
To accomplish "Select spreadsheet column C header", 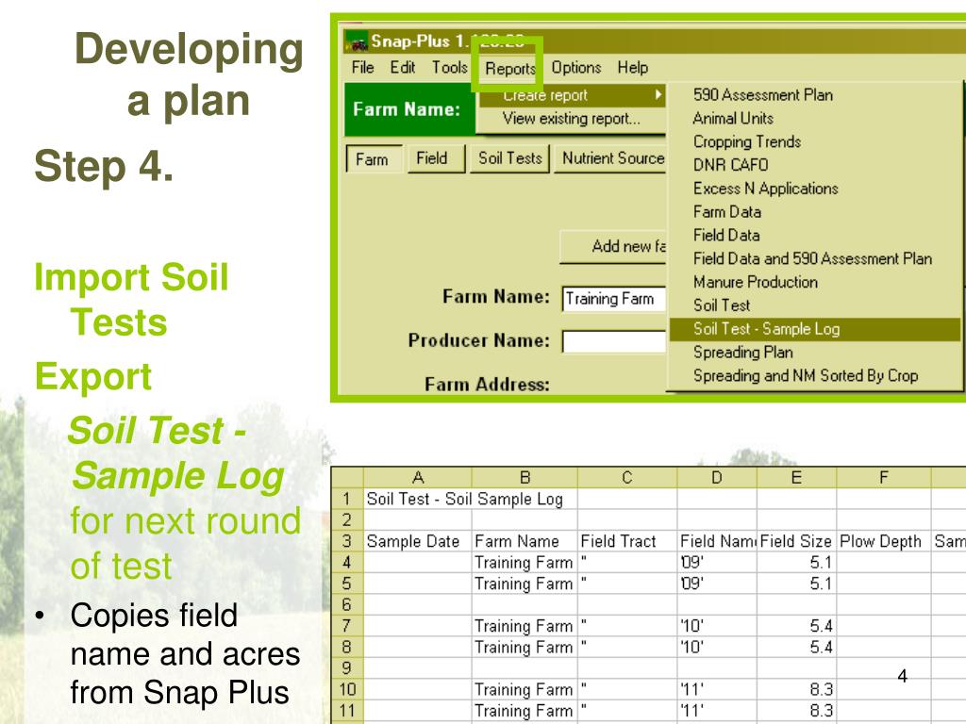I will (627, 477).
